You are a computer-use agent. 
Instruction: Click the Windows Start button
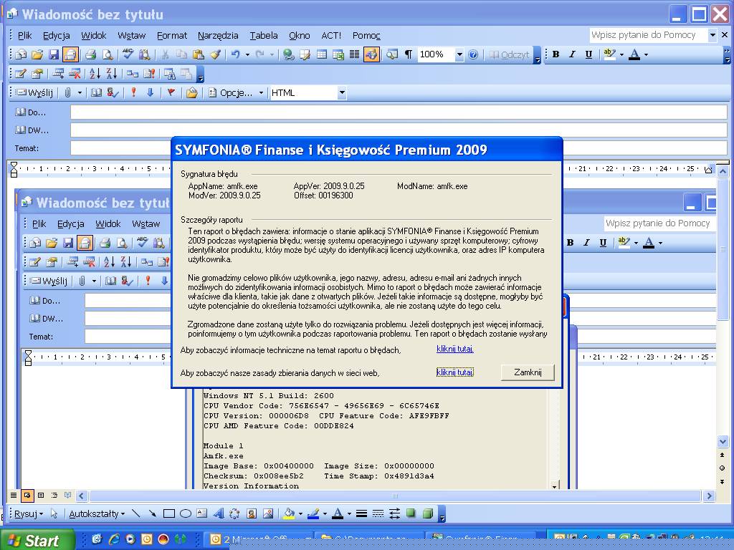click(38, 540)
